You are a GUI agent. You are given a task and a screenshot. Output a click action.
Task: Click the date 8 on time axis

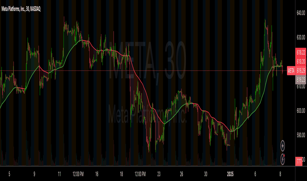click(280, 174)
